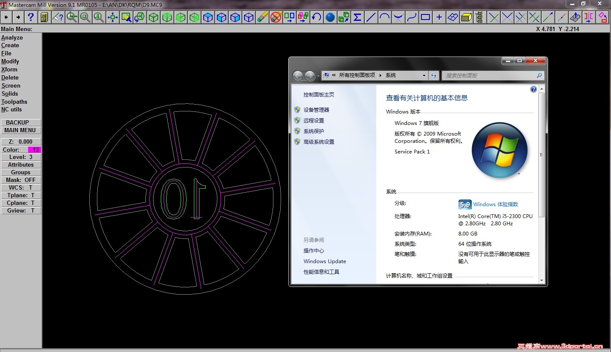
Task: Open the Analyze menu
Action: (12, 37)
